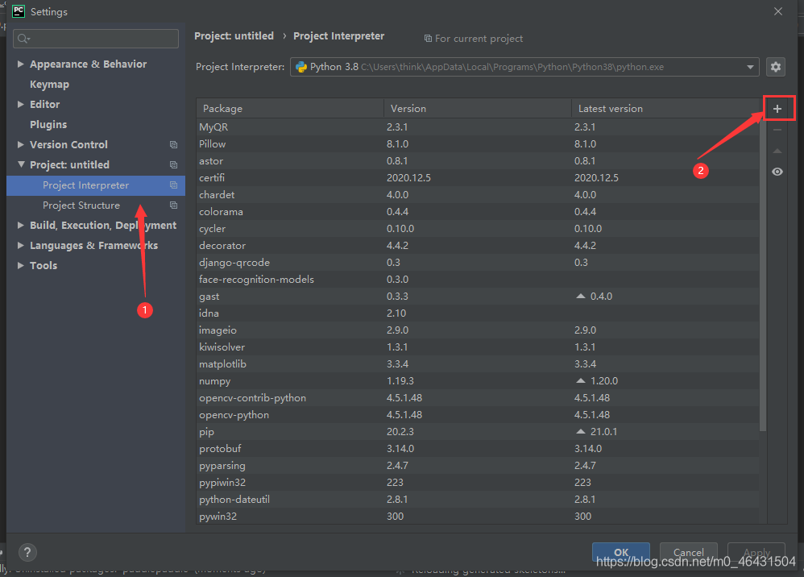Click the PyCharm logo in title bar
This screenshot has width=804, height=577.
pos(18,11)
